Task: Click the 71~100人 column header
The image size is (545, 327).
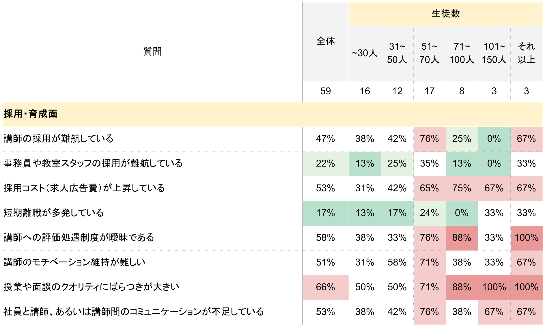Action: tap(462, 53)
